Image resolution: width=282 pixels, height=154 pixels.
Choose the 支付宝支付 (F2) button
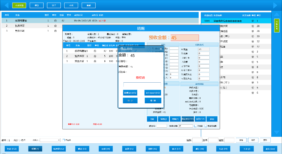(x=153, y=93)
